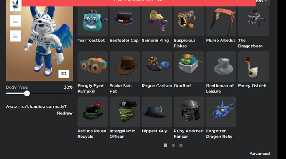Screen dimensions: 286x159
Task: Equip the Samurai King helmet image
Action: tap(157, 21)
